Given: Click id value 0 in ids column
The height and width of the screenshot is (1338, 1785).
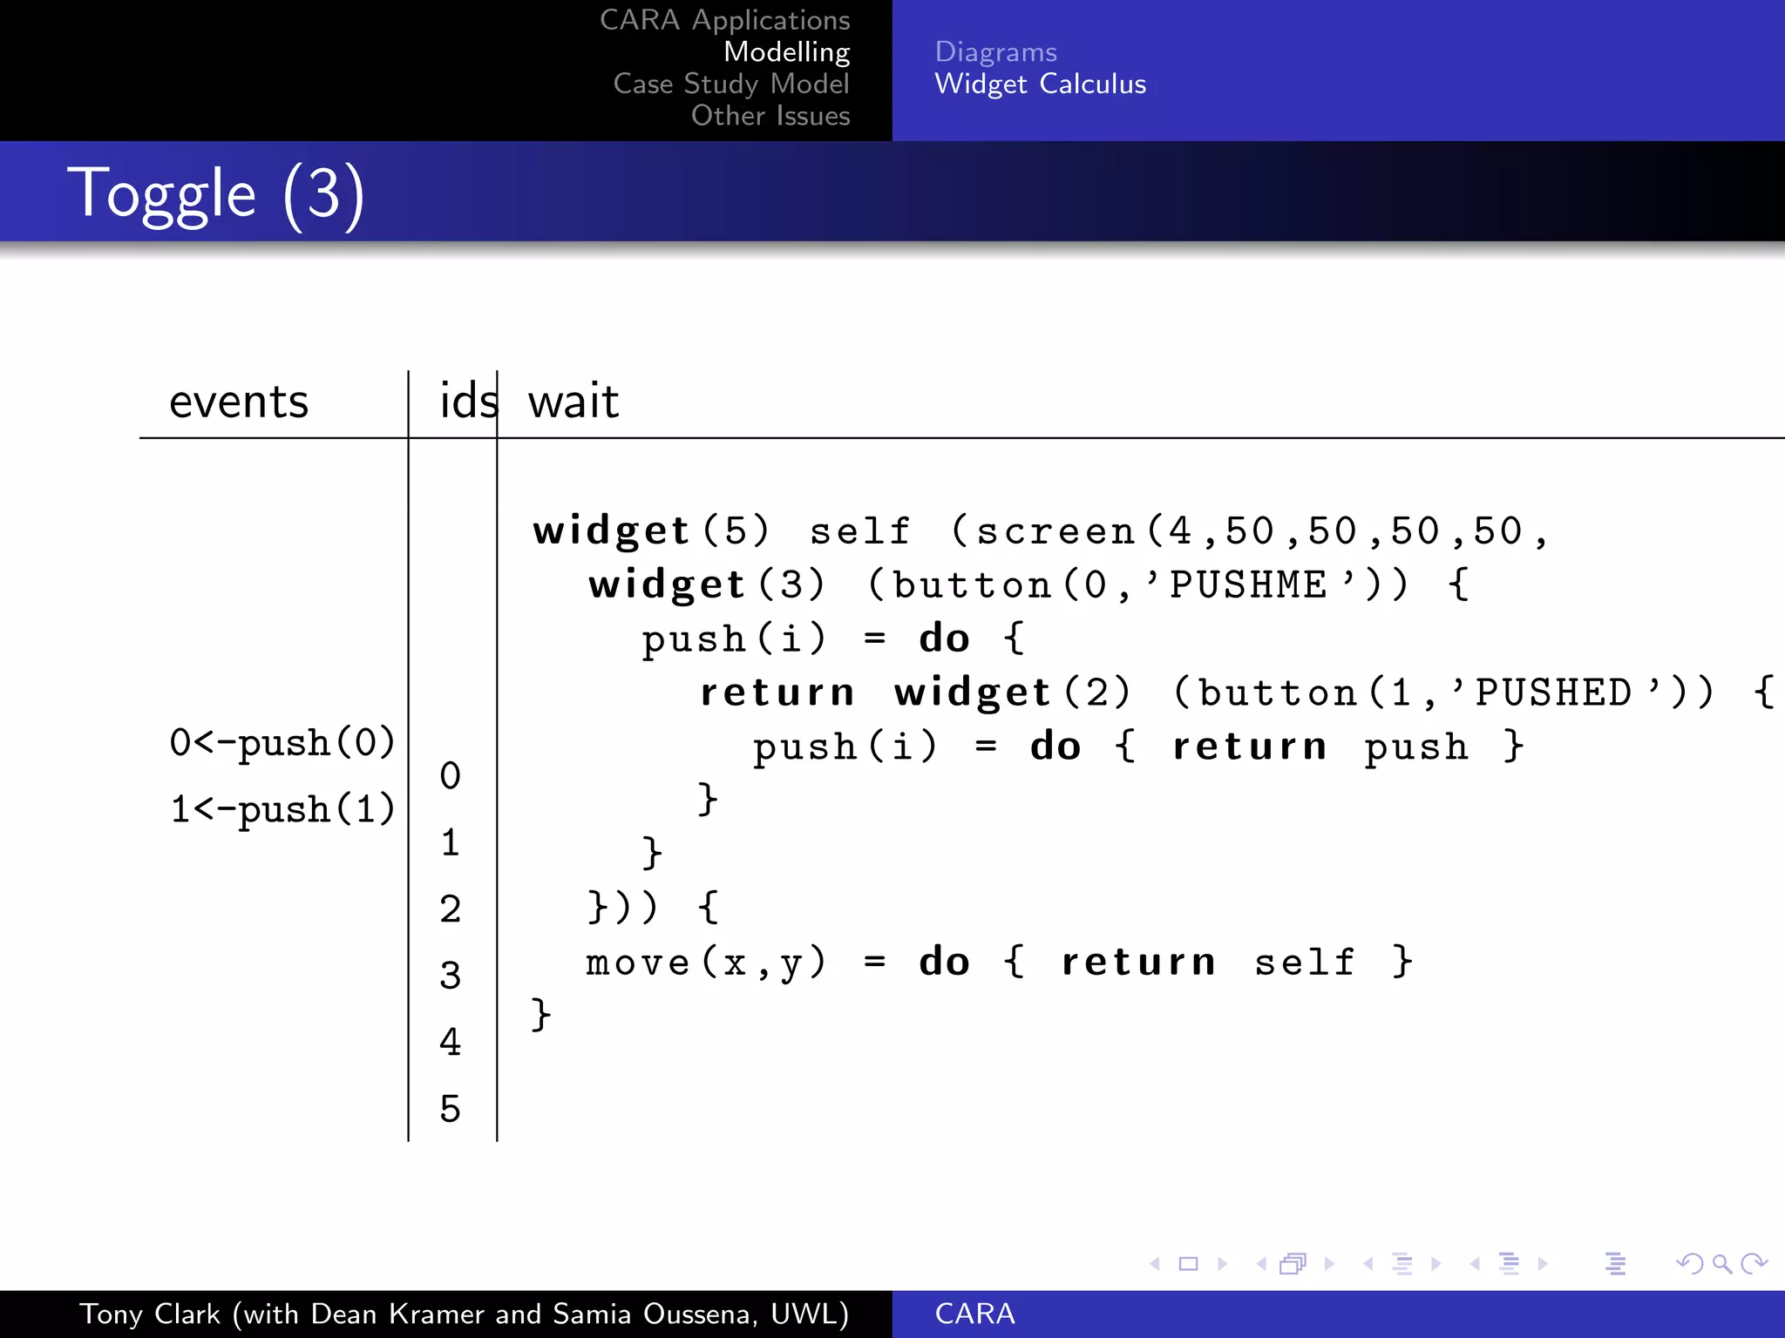Looking at the screenshot, I should coord(450,775).
